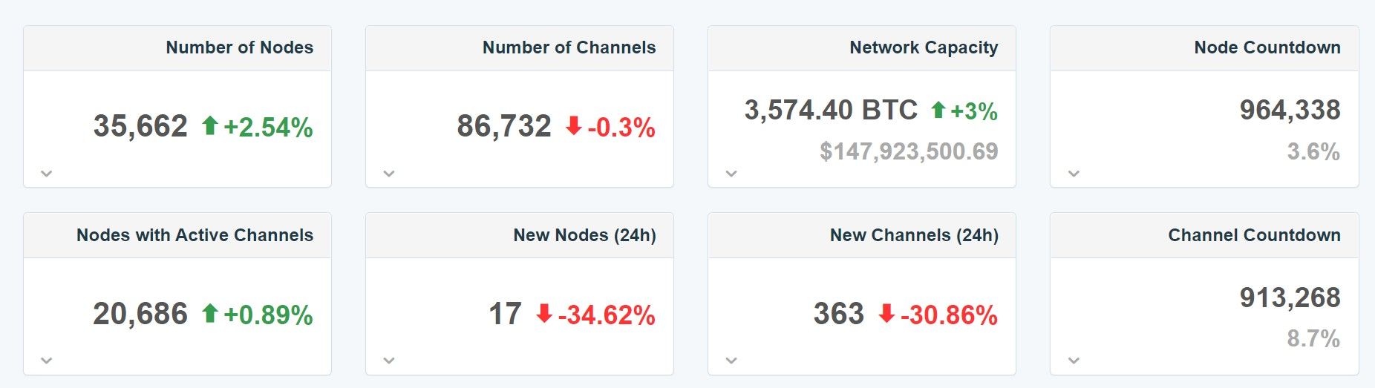1375x388 pixels.
Task: Click red down arrow in Number of Channels
Action: click(x=573, y=126)
